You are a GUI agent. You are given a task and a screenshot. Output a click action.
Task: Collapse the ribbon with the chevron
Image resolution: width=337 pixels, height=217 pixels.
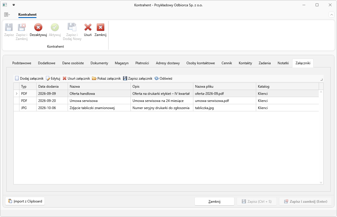[x=331, y=15]
